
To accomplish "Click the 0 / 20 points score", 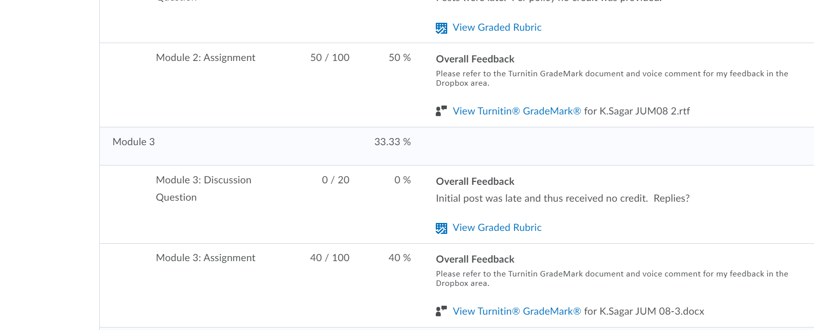I will (336, 180).
